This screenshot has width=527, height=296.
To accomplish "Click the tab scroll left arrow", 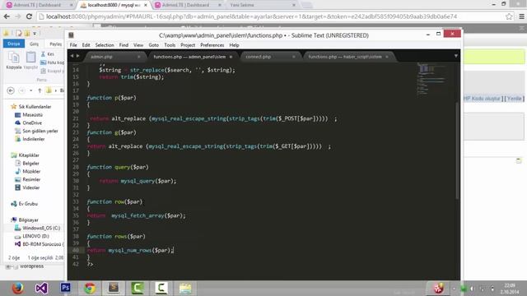I will [72, 56].
